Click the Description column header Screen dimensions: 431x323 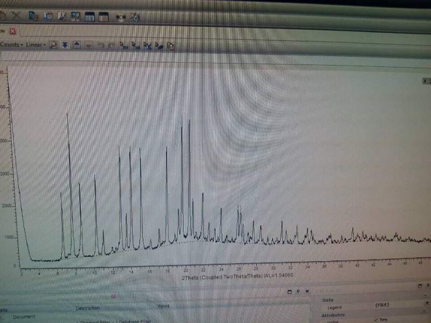pos(88,308)
